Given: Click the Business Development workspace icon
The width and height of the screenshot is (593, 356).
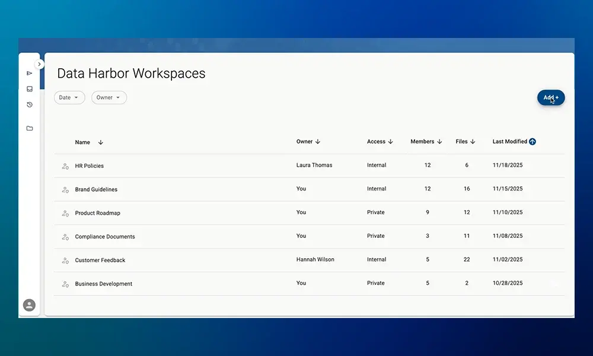Looking at the screenshot, I should pos(65,284).
